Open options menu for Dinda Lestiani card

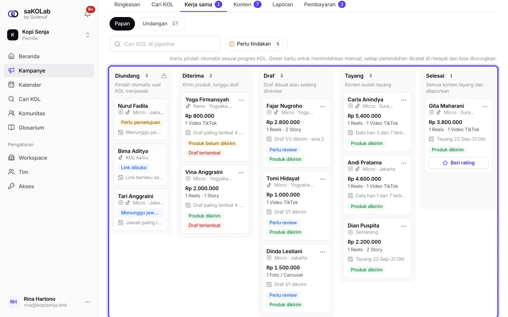click(x=323, y=252)
